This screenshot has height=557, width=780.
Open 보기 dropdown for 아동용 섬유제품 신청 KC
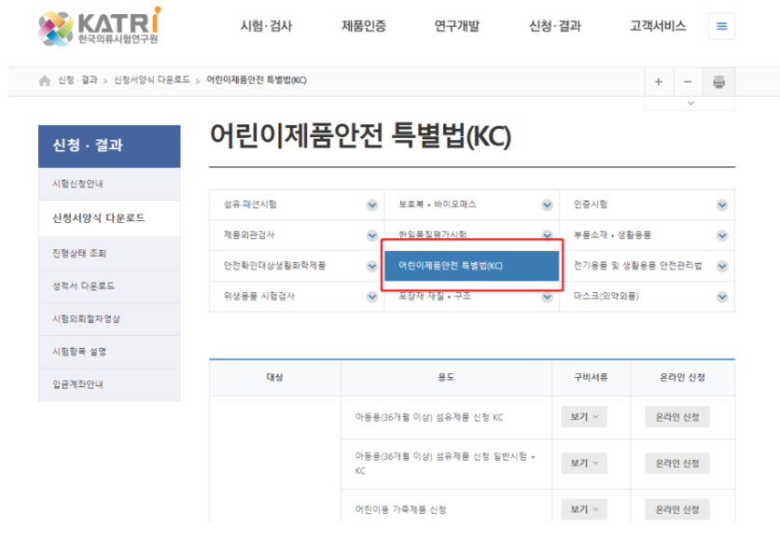pos(584,417)
